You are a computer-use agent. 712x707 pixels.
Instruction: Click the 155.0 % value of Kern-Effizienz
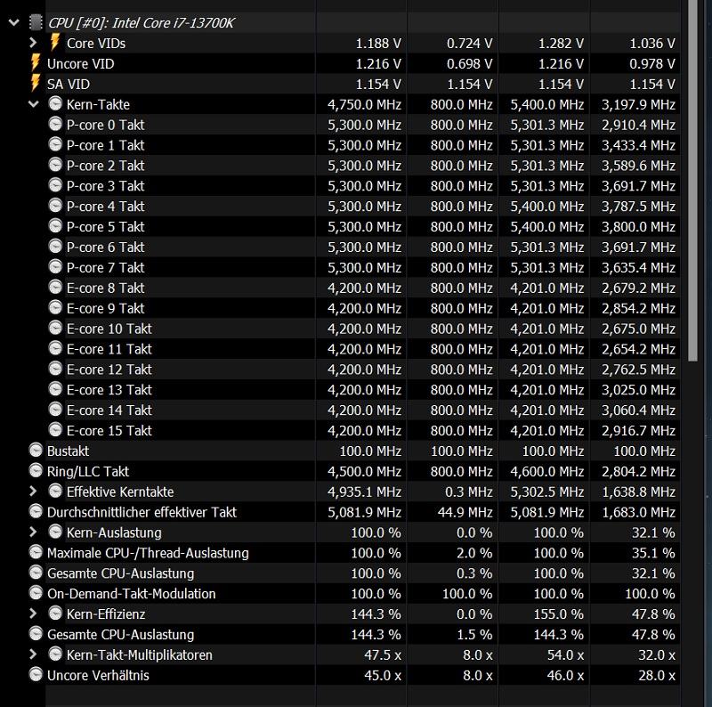coord(559,614)
